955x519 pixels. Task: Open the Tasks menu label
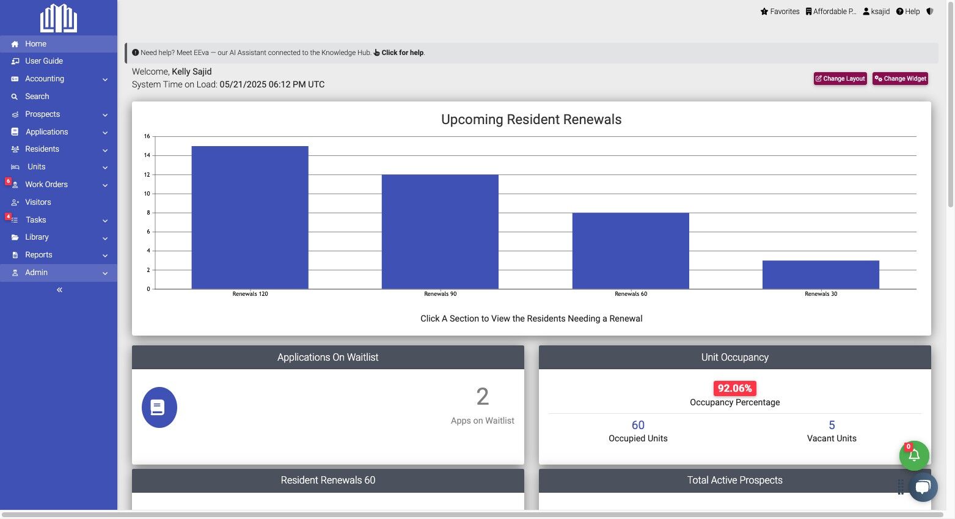[36, 220]
